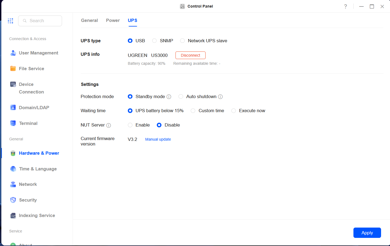Image resolution: width=390 pixels, height=246 pixels.
Task: Show info tooltip for Auto shutdown
Action: (x=220, y=97)
